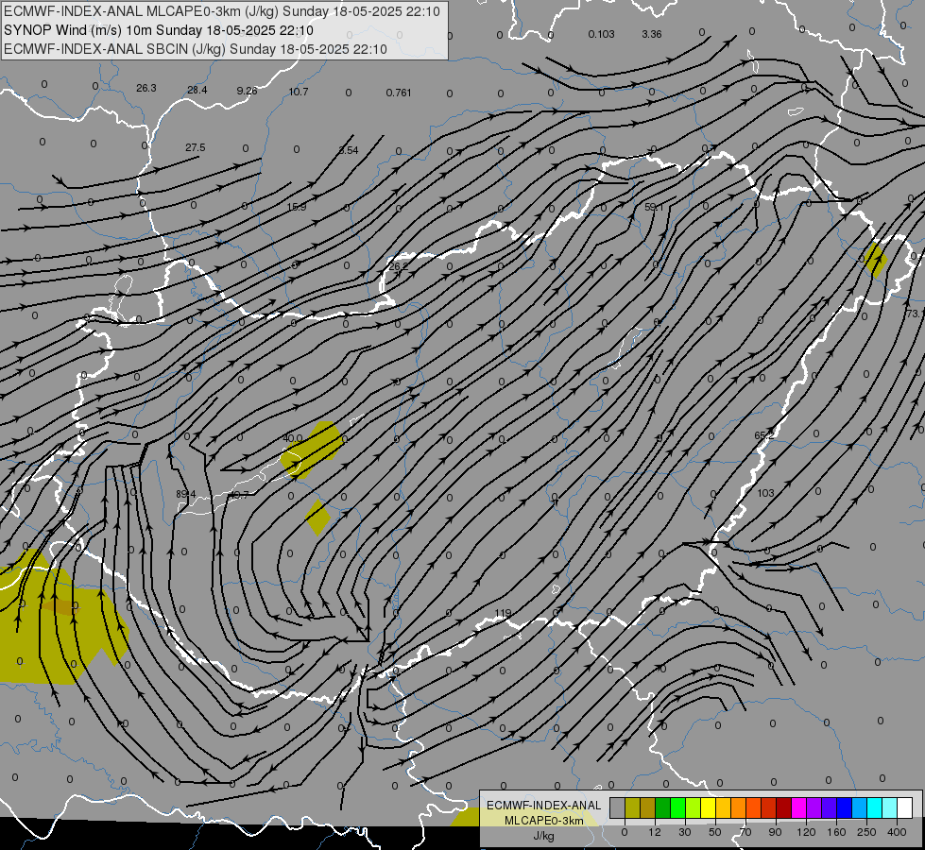Click the purple legend swatch
The width and height of the screenshot is (925, 850).
(x=814, y=808)
